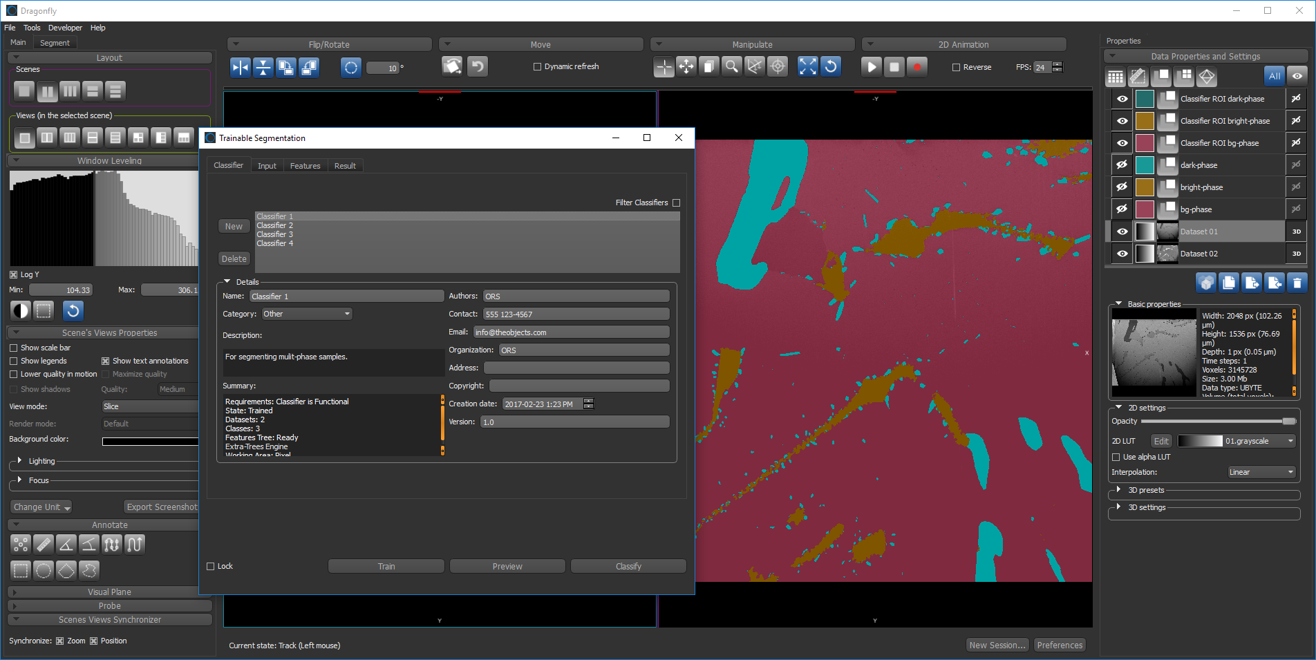1316x660 pixels.
Task: Reset window leveling with blue refresh icon
Action: (73, 311)
